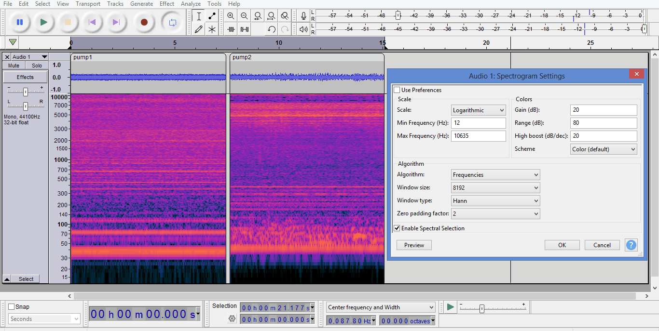Open the Scheme dropdown Color (default)
The image size is (659, 331).
pos(604,149)
